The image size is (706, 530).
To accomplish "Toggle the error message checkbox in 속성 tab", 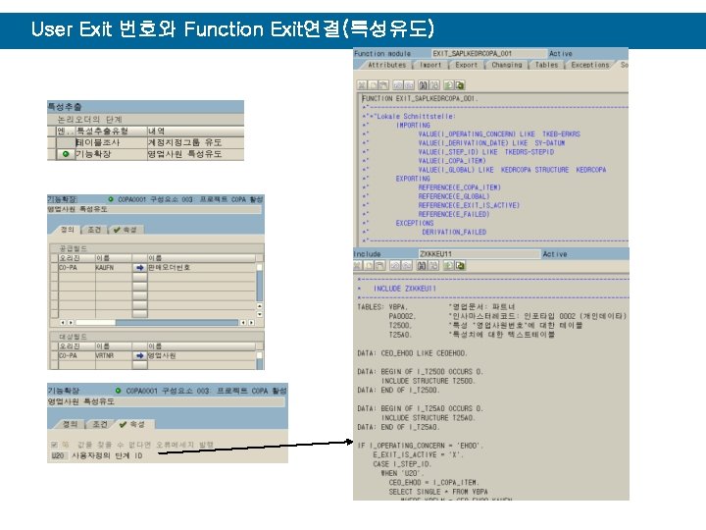I will [54, 445].
